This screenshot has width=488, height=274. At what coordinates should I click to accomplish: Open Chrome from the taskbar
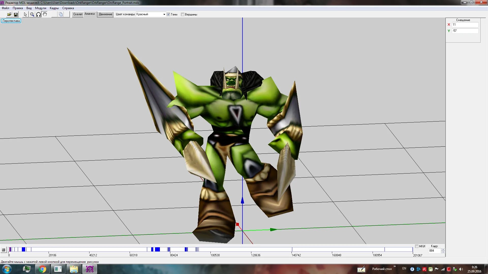click(42, 269)
